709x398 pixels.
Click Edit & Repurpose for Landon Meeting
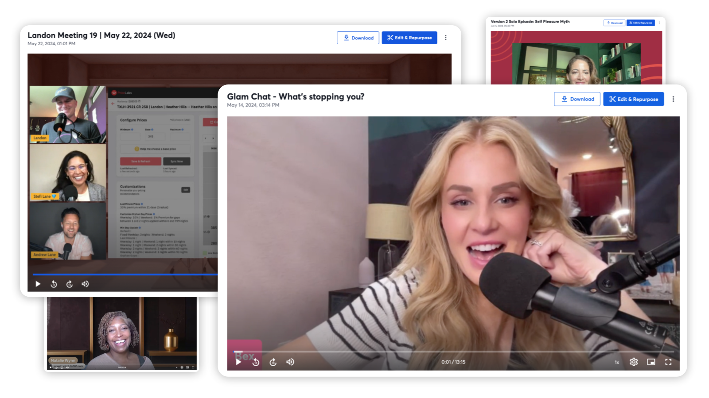click(409, 38)
